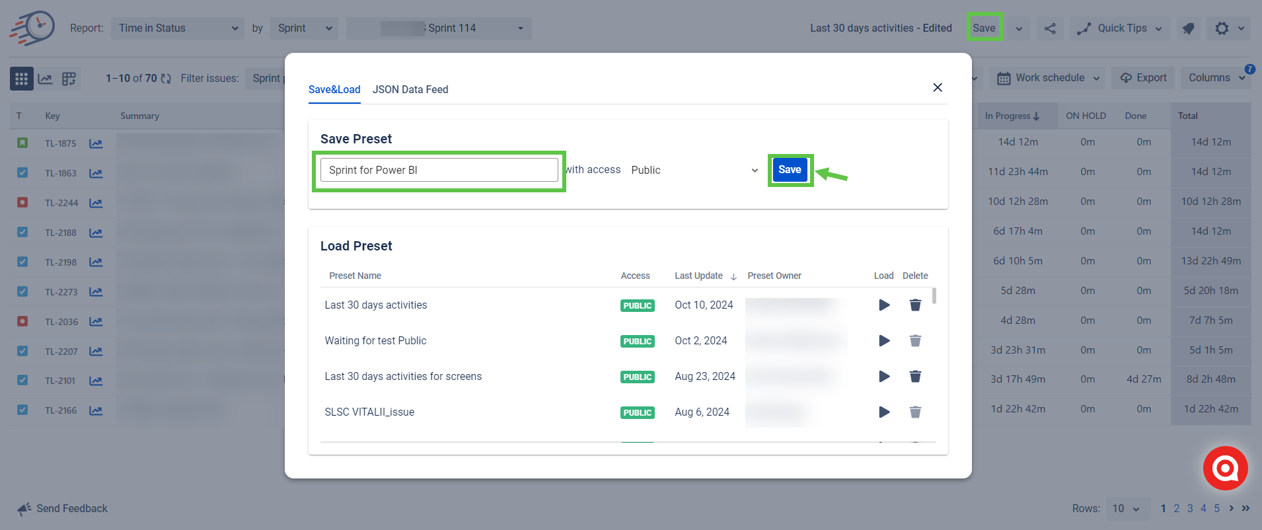Open the red chat support bubble
This screenshot has height=530, width=1262.
[x=1225, y=469]
